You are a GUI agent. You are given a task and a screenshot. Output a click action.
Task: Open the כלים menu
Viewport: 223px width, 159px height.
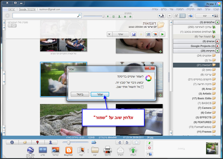pyautogui.click(x=164, y=9)
